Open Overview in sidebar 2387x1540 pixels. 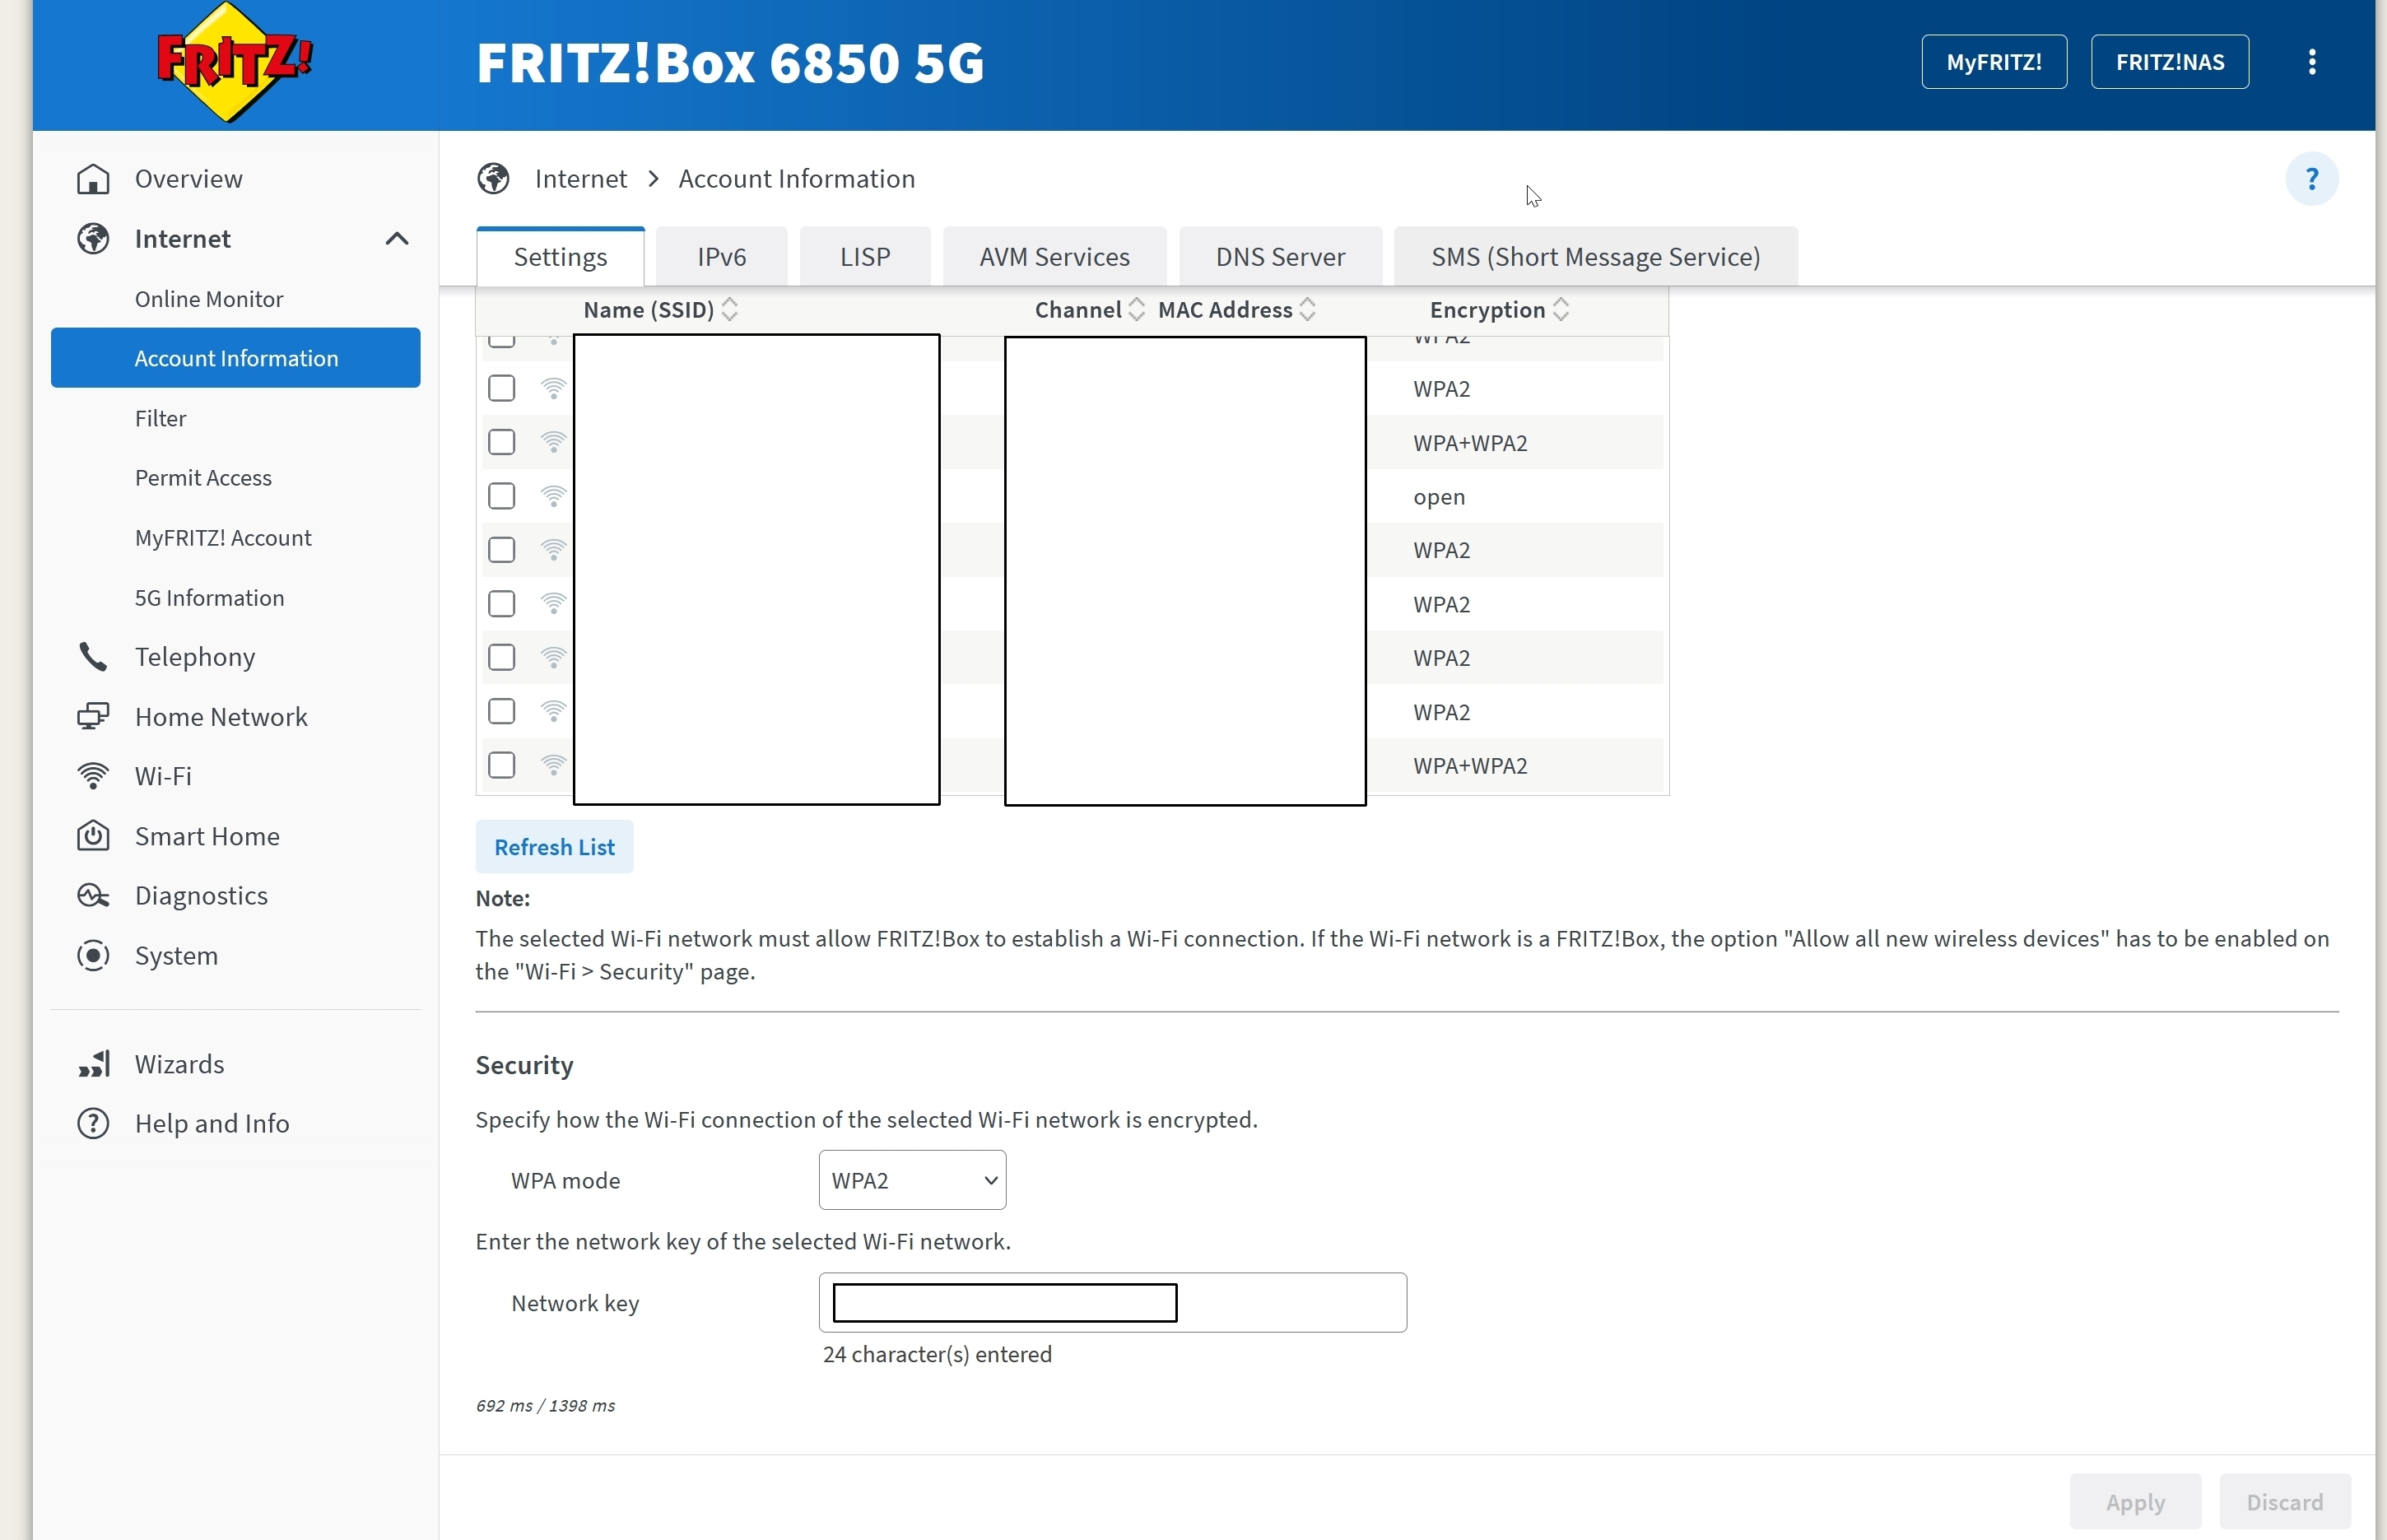pyautogui.click(x=189, y=179)
